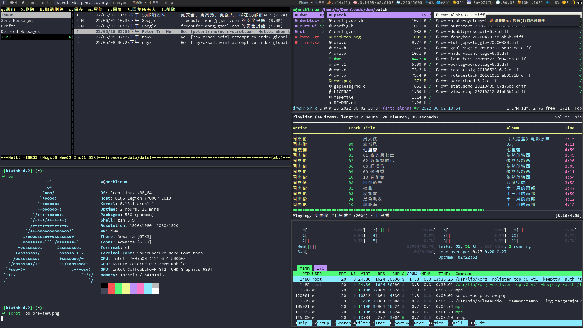
Task: Click the archive icon beside hwsa~.gz
Action: (x=296, y=37)
